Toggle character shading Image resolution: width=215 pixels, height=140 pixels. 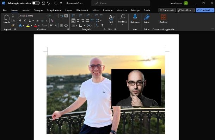click(x=61, y=25)
